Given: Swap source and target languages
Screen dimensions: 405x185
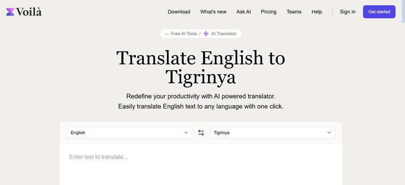Looking at the screenshot, I should click(x=201, y=132).
